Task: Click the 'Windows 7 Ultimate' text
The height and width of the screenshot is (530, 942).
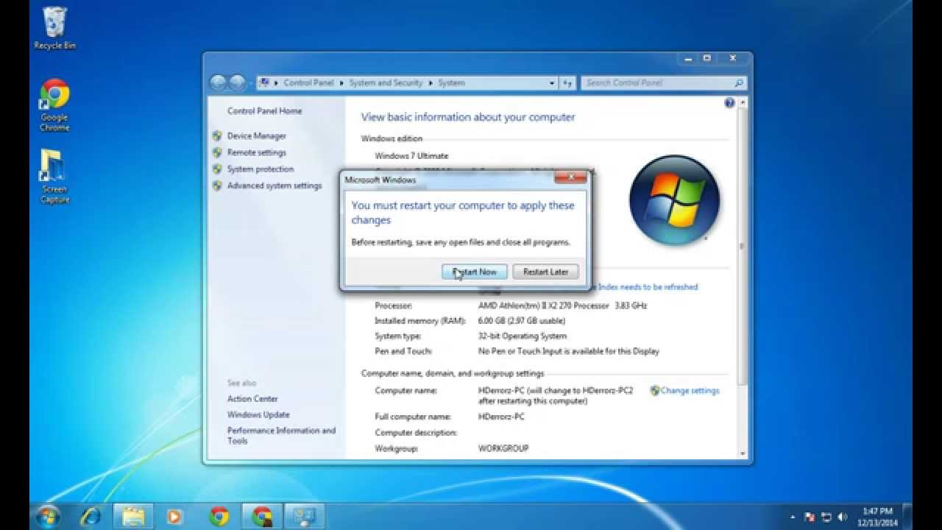Action: [411, 156]
